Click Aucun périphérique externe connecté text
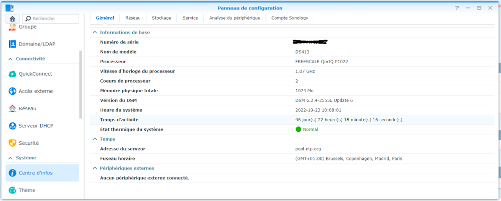Viewport: 501px width, 201px height. (x=145, y=178)
